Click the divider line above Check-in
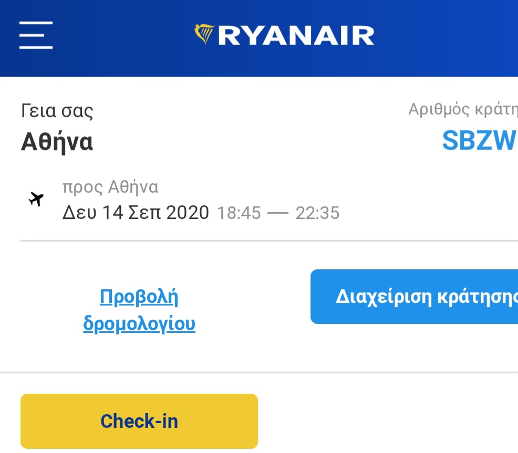The width and height of the screenshot is (518, 453). pos(259,373)
